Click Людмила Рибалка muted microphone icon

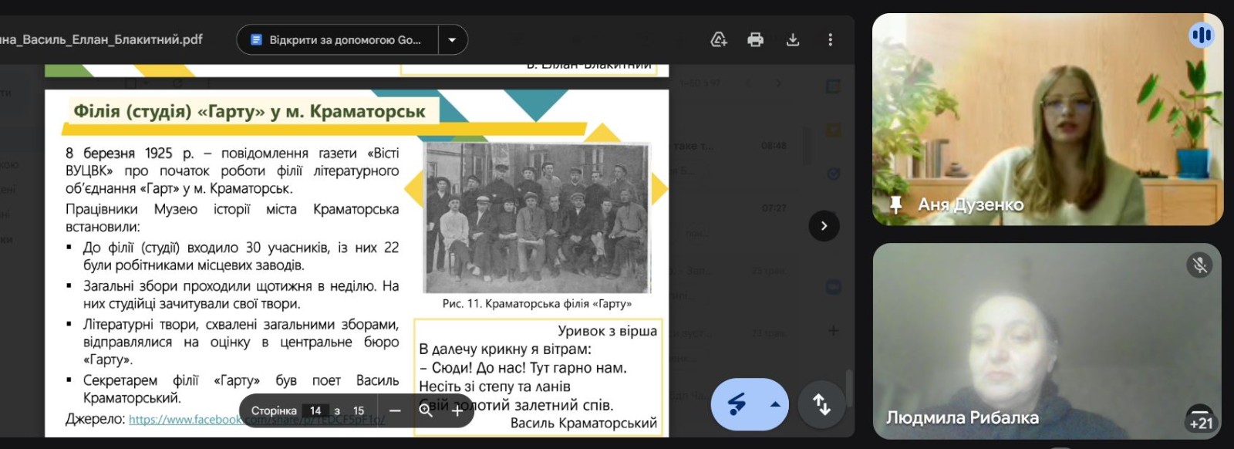coord(1199,265)
